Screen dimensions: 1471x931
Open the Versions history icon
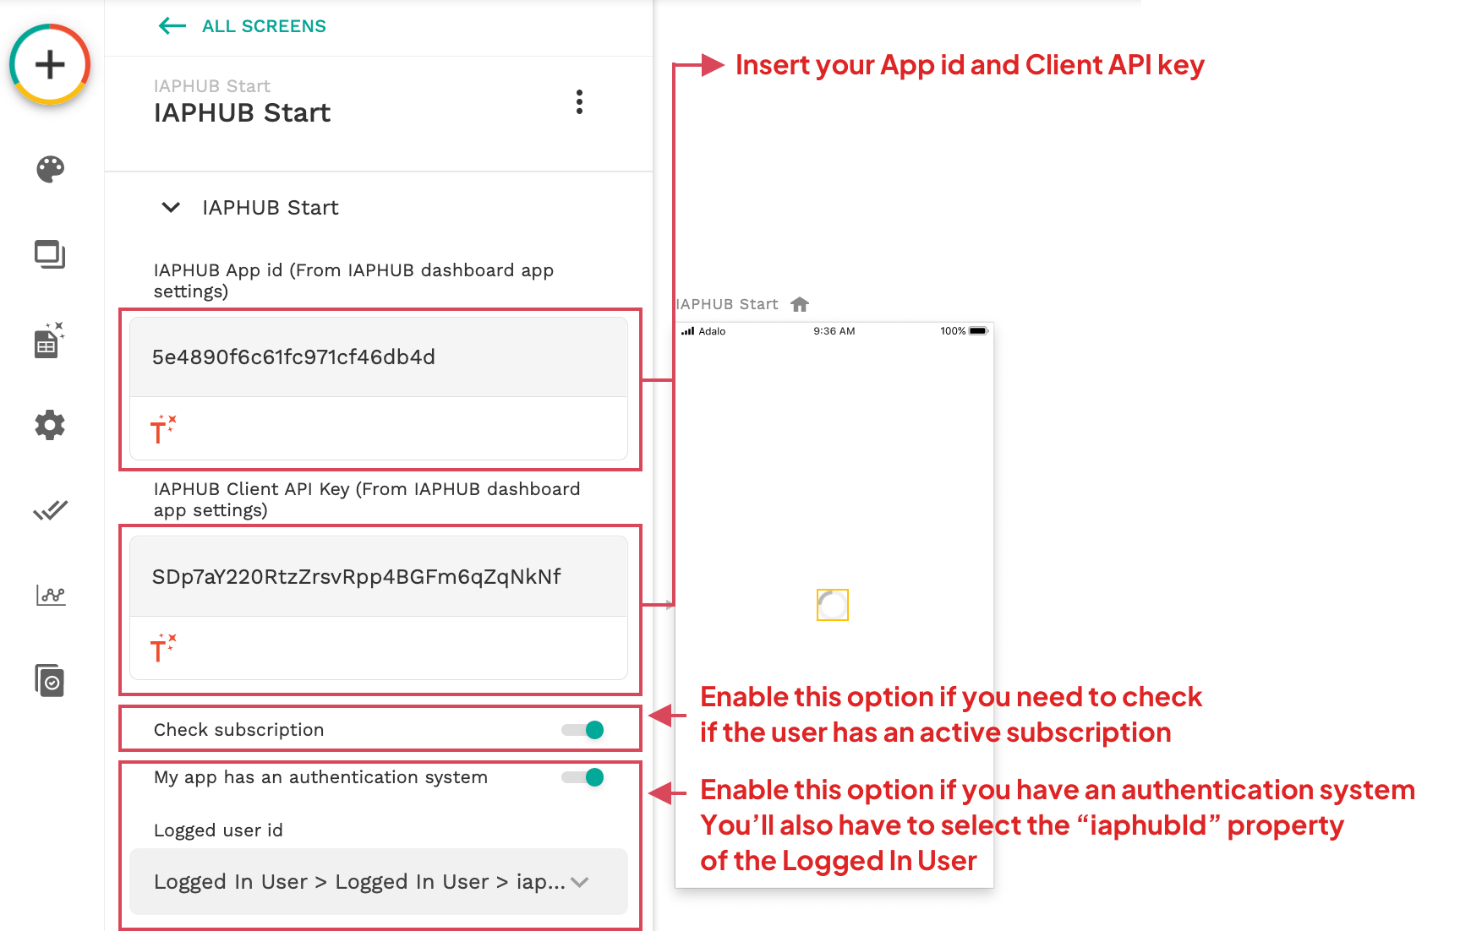[x=50, y=681]
